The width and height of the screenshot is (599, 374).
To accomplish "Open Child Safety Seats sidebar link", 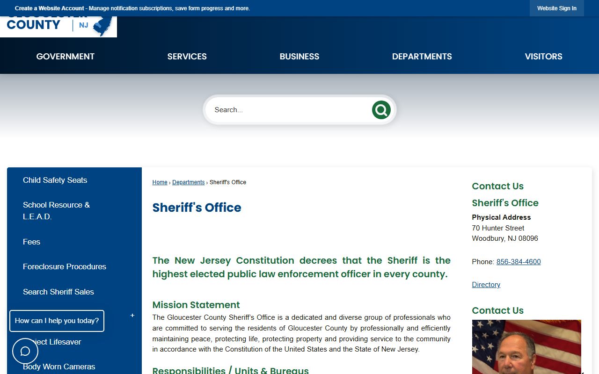I will coord(55,180).
